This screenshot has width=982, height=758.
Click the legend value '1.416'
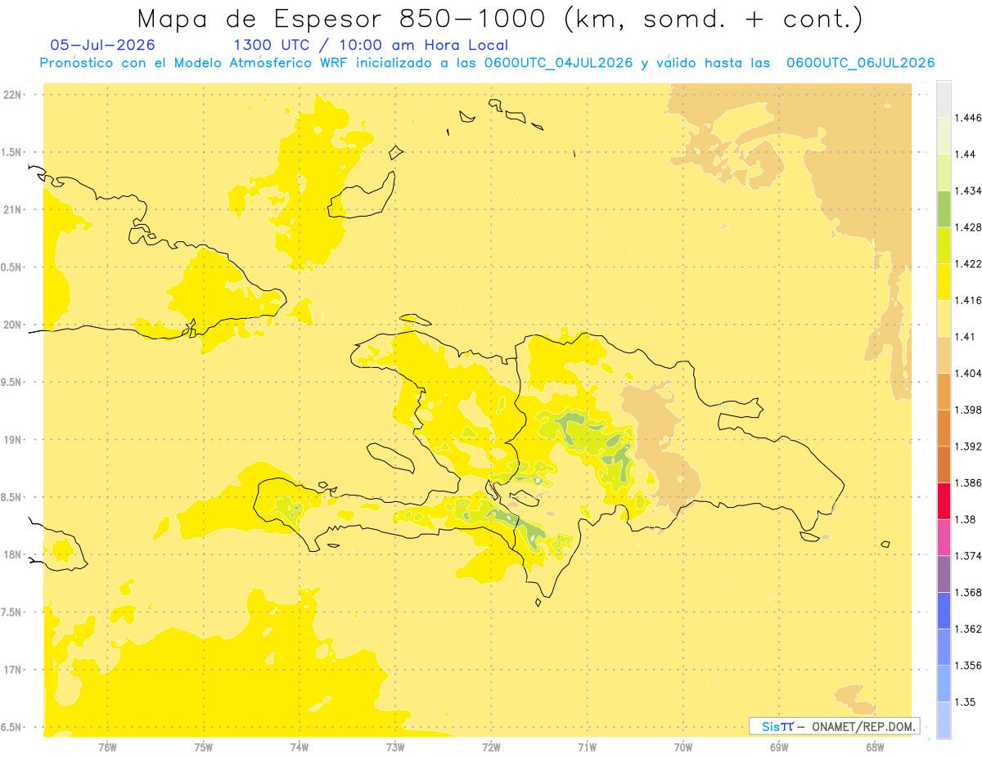click(x=968, y=301)
